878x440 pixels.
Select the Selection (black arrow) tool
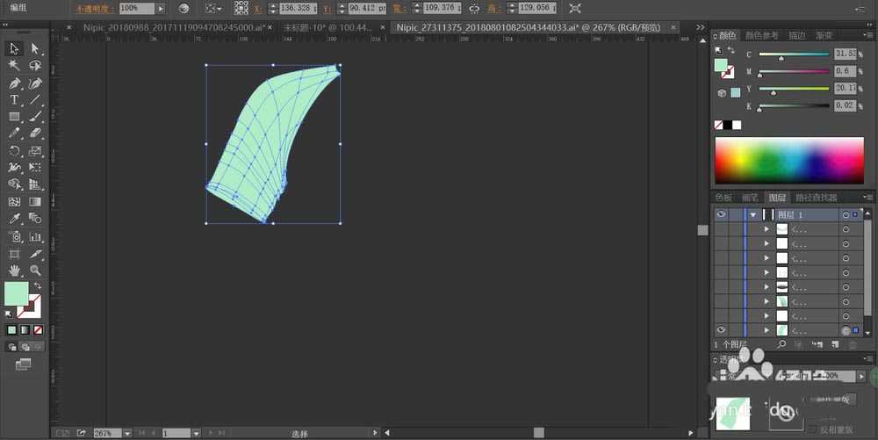[x=14, y=48]
